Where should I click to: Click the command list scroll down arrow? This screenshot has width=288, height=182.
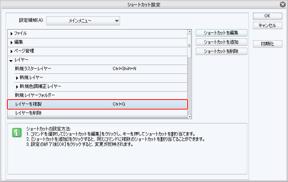coord(189,117)
